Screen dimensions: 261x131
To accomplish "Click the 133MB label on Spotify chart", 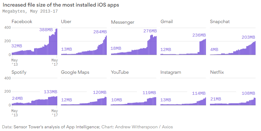I will tap(50, 92).
